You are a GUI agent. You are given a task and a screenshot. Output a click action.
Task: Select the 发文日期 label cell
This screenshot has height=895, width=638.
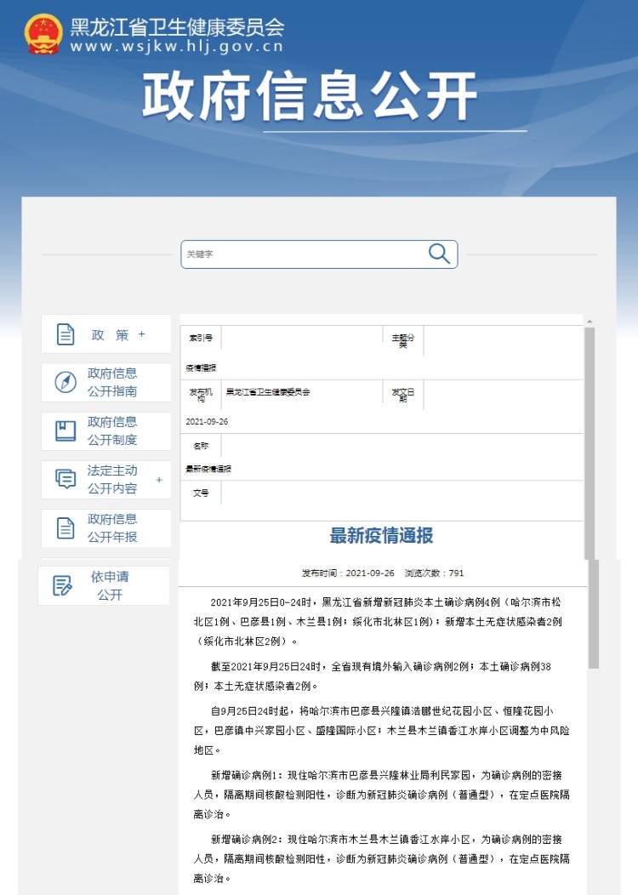[x=403, y=395]
